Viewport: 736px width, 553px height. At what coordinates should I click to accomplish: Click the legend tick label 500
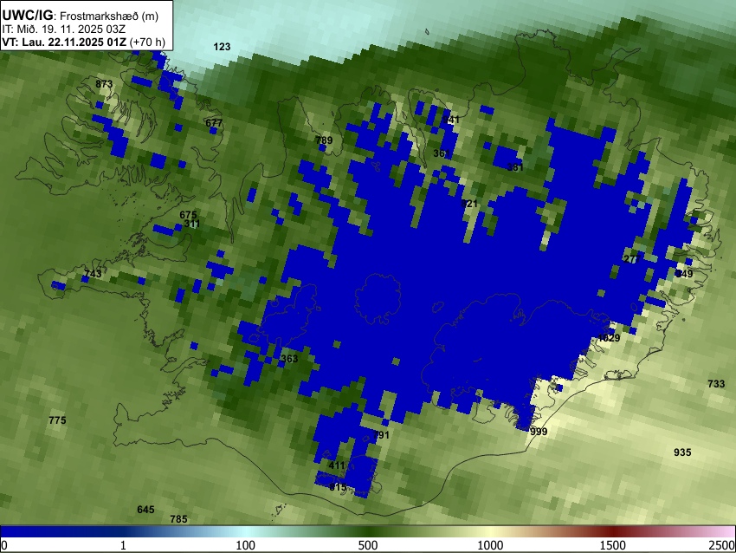pyautogui.click(x=367, y=545)
